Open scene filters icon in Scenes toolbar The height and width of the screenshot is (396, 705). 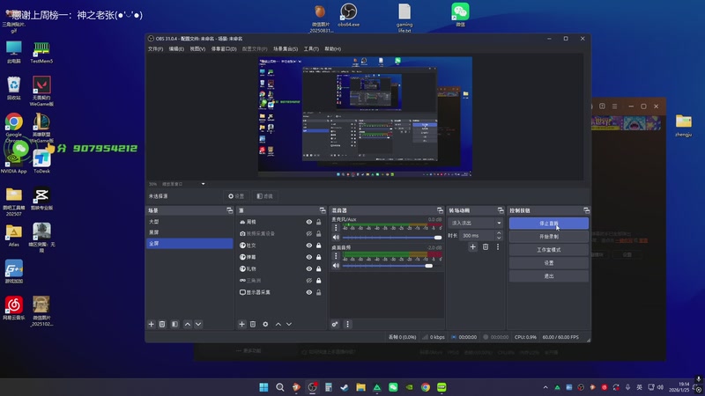coord(174,324)
